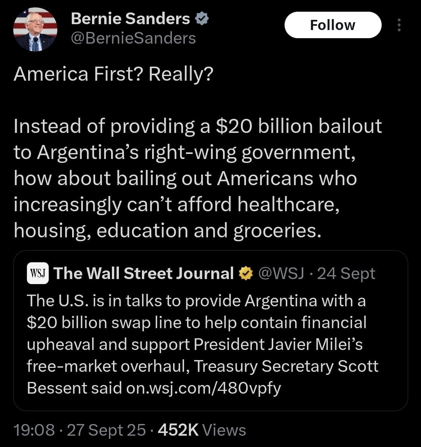Click the WSJ logo icon

(38, 274)
